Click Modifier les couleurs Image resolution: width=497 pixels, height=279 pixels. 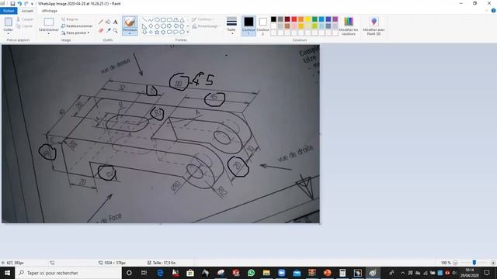[x=349, y=26]
